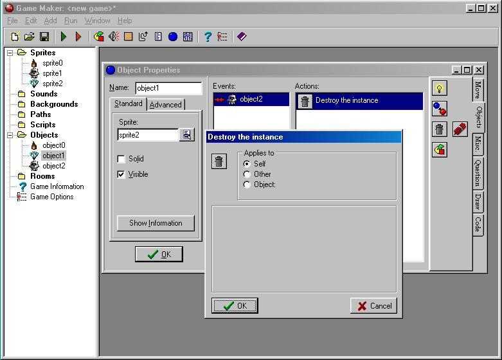Switch to the Advanced tab
Screen dimensions: 502x360
[166, 105]
